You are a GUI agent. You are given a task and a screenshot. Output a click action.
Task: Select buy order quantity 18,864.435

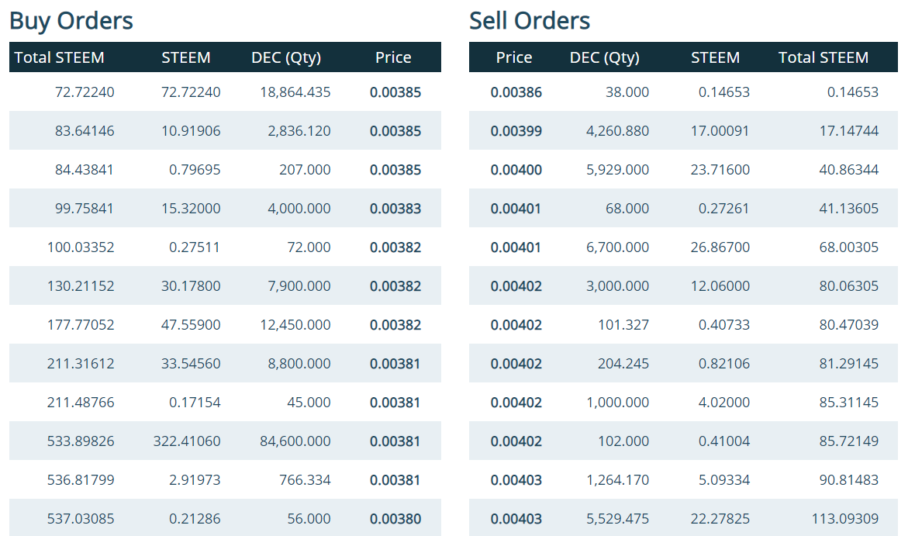[x=295, y=92]
